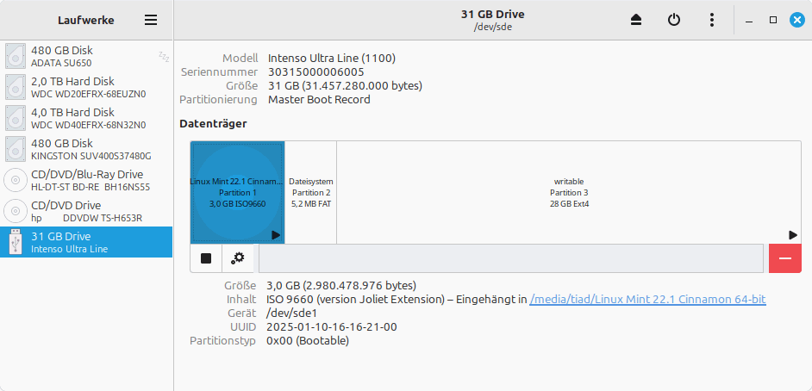Select the 4,0 TB WDC hard disk
This screenshot has width=812, height=391.
86,118
